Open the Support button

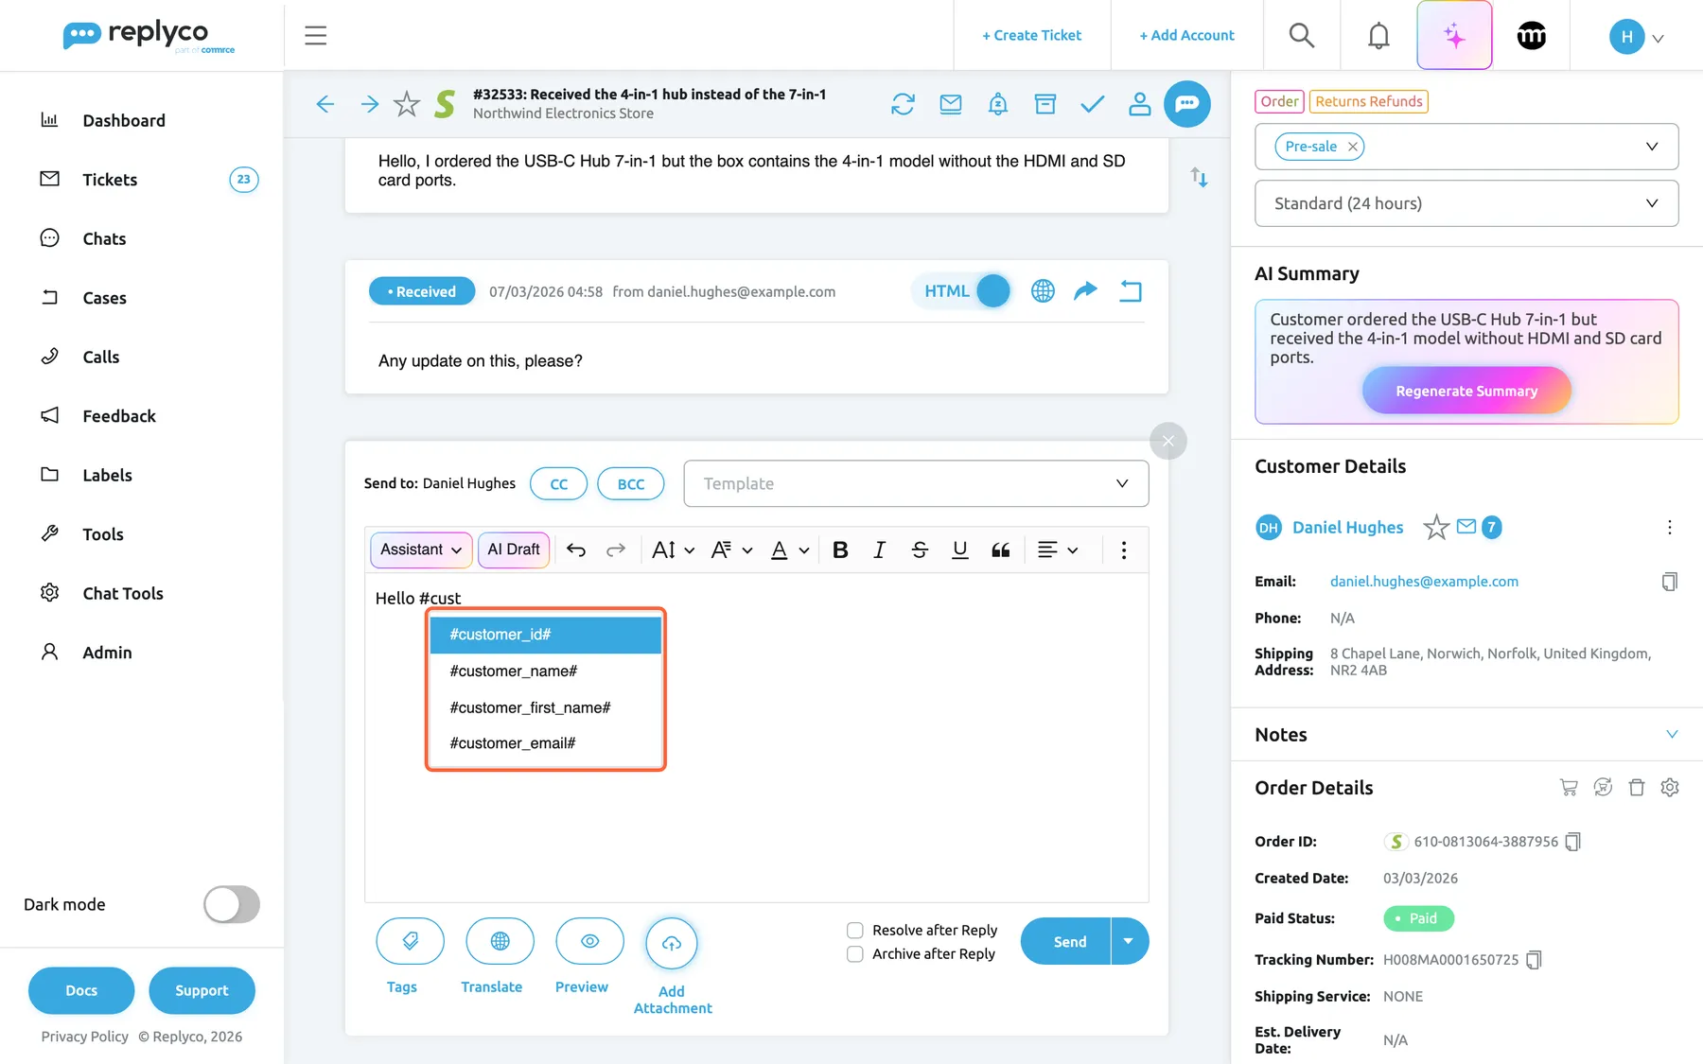[x=202, y=990]
